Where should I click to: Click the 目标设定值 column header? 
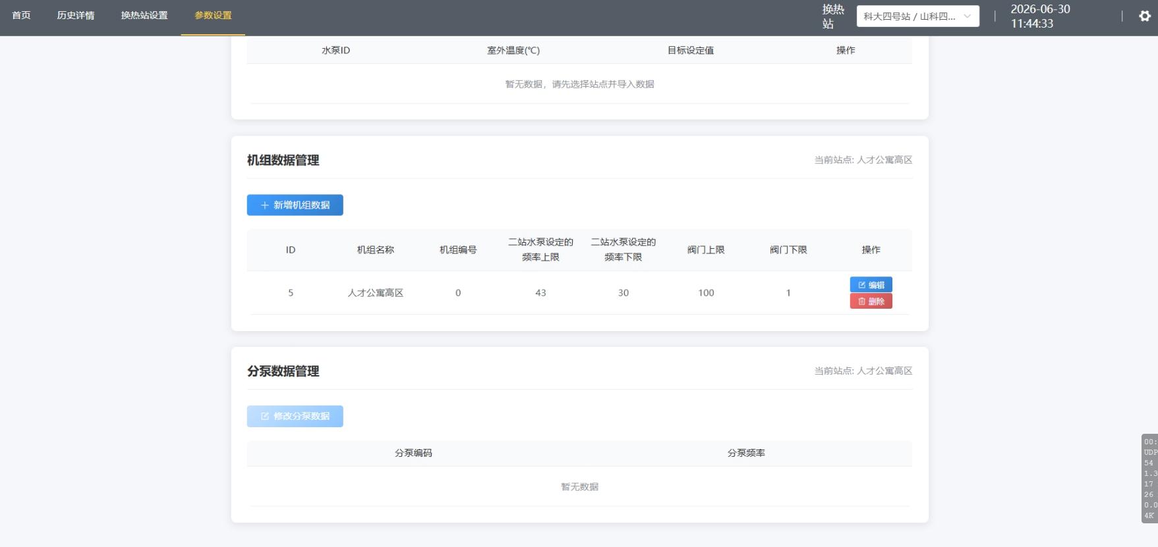coord(691,50)
